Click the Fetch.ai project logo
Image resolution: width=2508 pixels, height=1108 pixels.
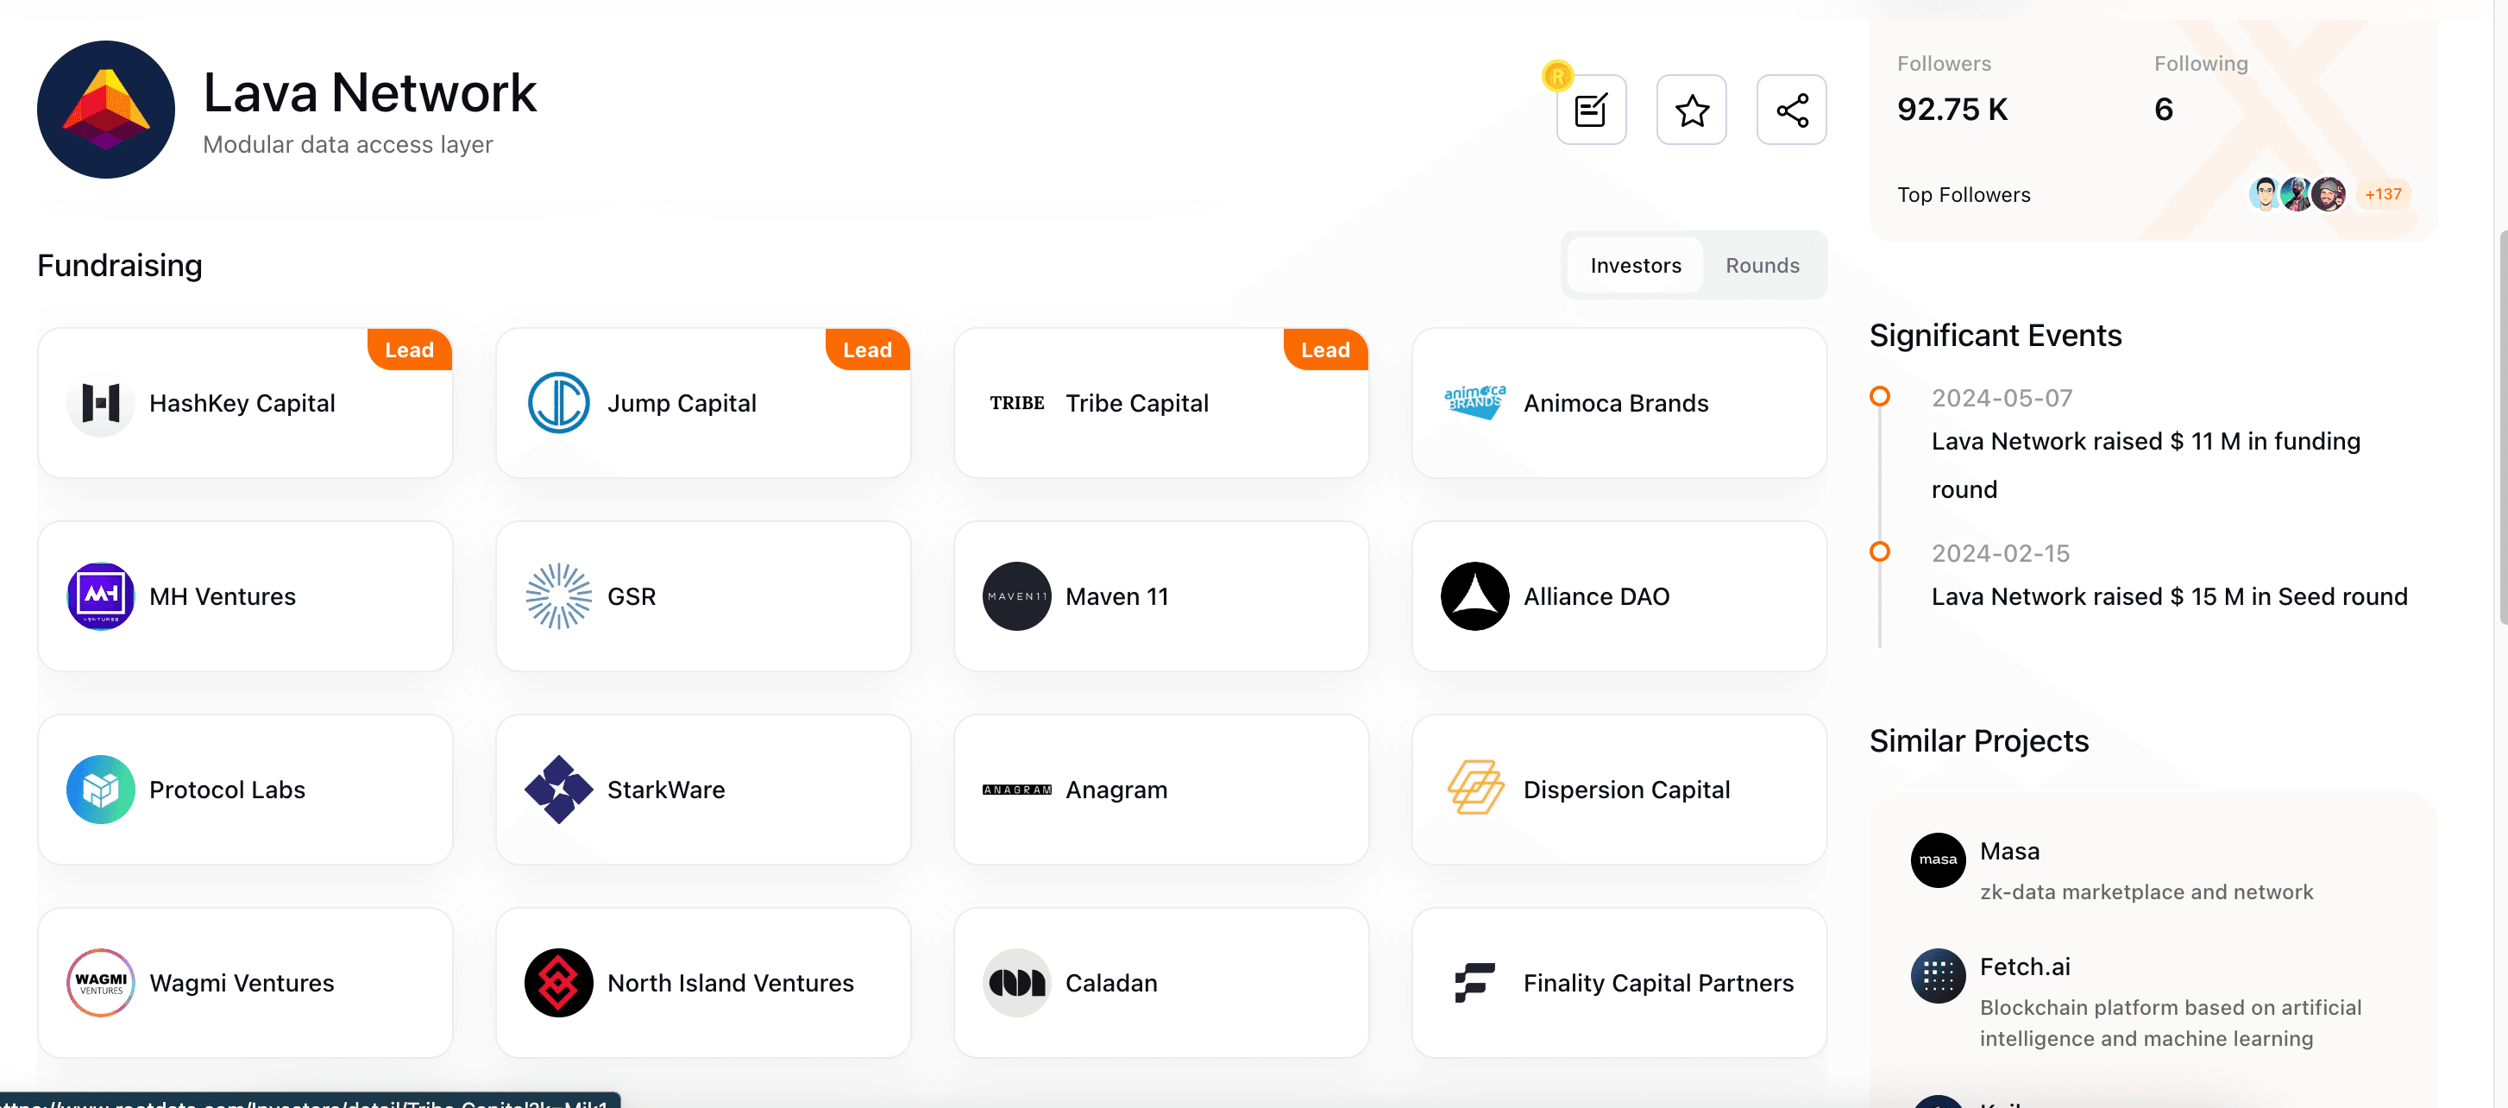[1938, 976]
